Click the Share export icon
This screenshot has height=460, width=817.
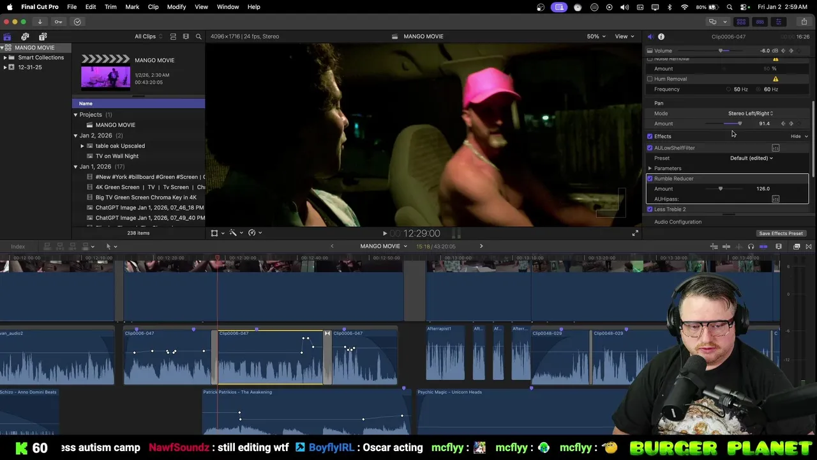tap(804, 22)
